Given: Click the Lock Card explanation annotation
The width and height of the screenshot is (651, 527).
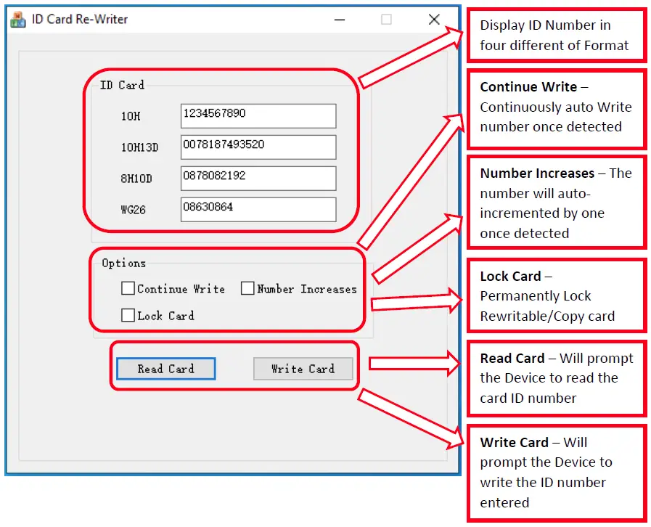Looking at the screenshot, I should coord(556,295).
